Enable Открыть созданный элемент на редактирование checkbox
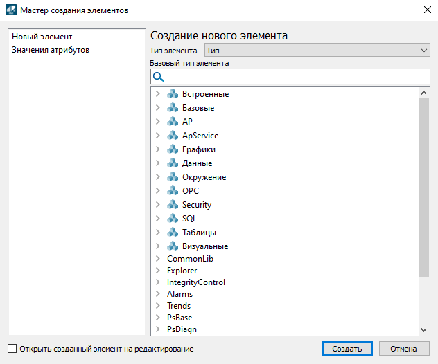Screen dimensions: 438x364 point(12,349)
